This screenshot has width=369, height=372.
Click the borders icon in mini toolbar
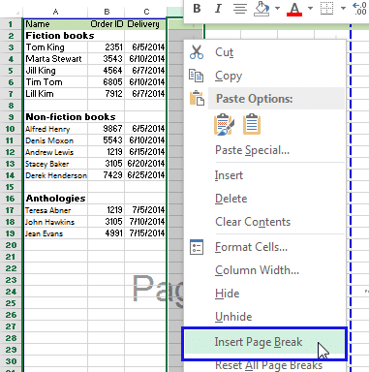click(x=326, y=8)
